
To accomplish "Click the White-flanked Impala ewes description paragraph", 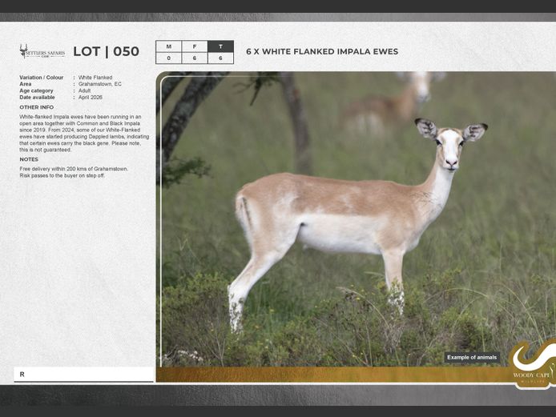I will [84, 133].
